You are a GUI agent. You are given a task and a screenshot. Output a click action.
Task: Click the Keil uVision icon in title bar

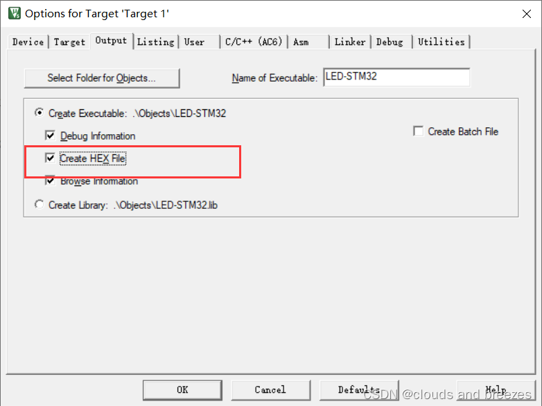click(15, 13)
